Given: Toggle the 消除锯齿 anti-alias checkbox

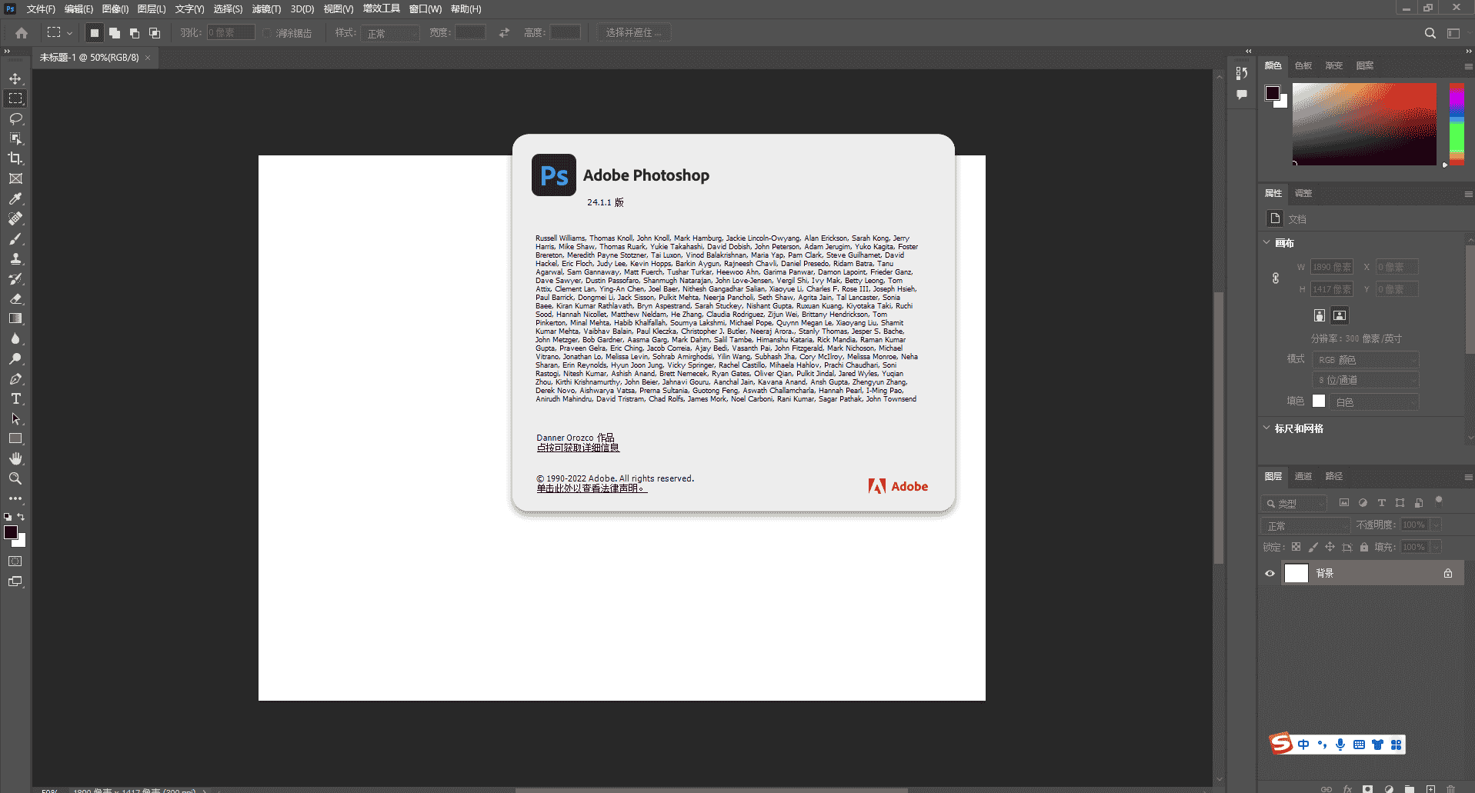Looking at the screenshot, I should point(268,33).
